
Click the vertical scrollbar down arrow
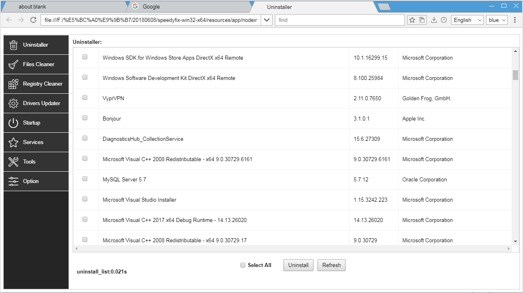click(x=515, y=241)
